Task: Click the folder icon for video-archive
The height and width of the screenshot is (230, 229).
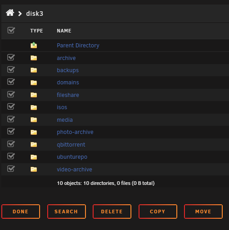Action: 34,169
